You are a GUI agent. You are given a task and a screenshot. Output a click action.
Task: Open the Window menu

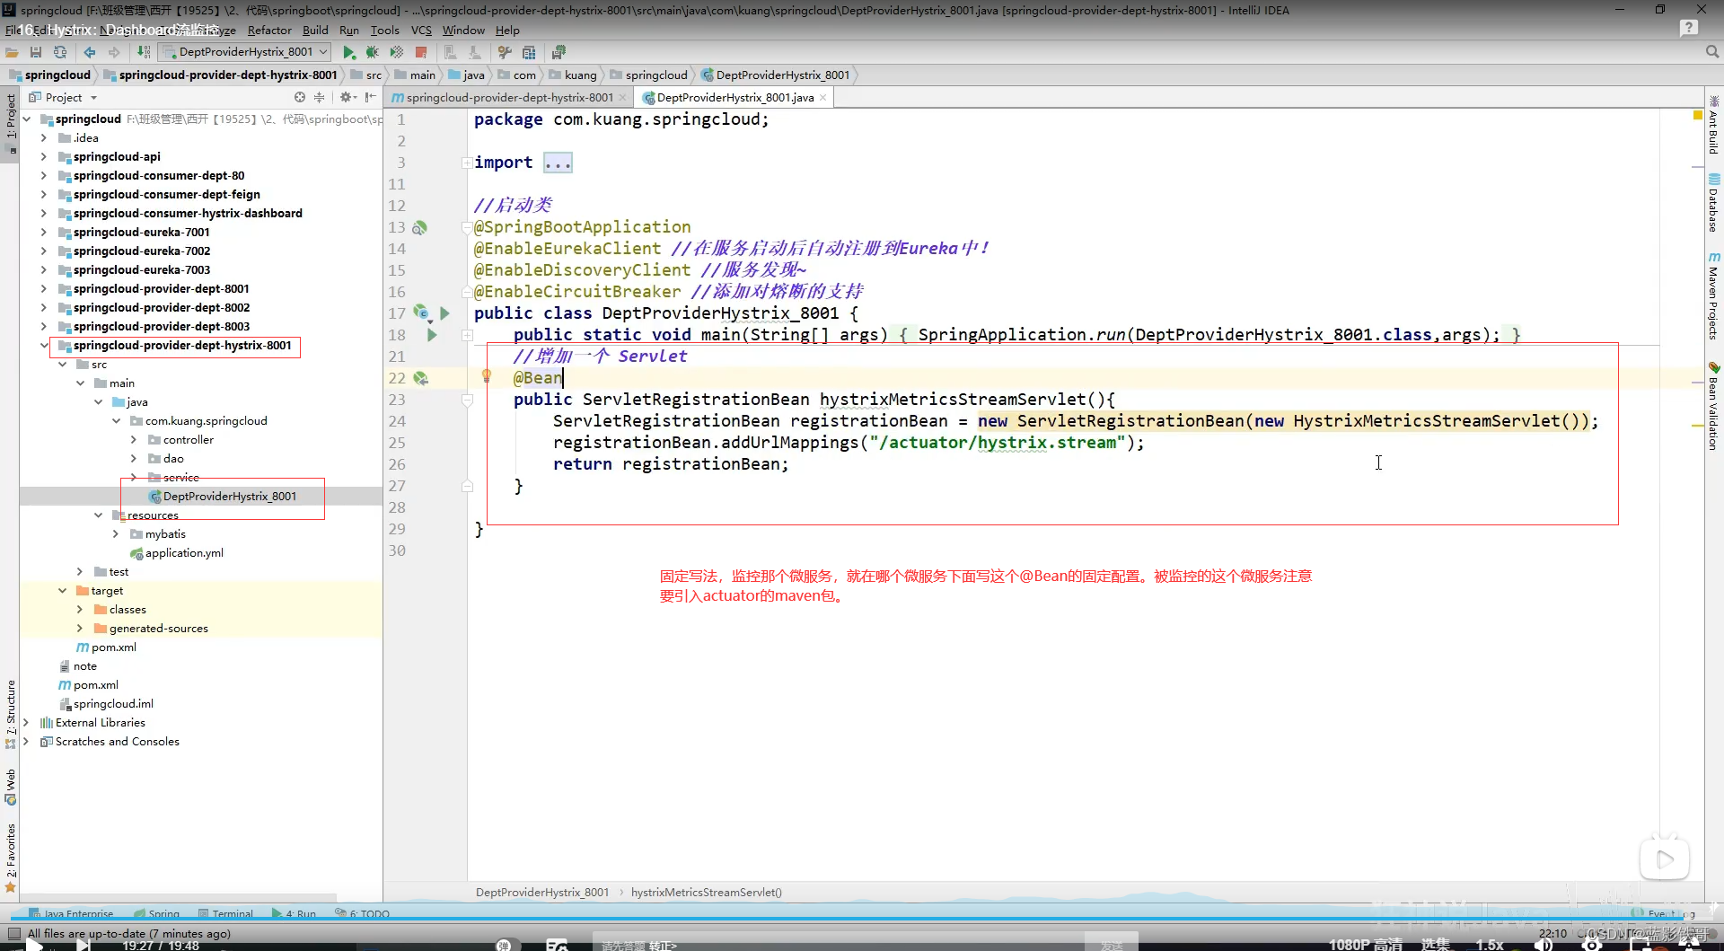point(463,31)
